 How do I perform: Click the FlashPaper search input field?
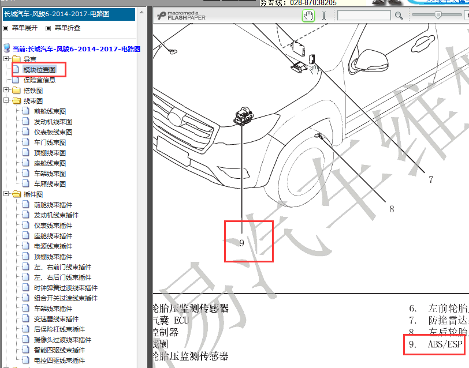[364, 16]
